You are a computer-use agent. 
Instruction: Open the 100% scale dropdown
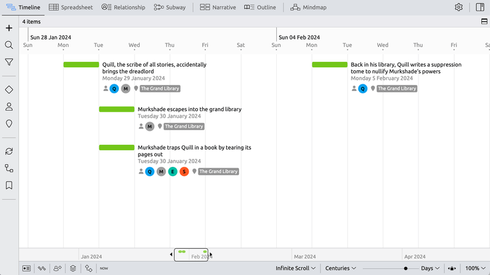475,268
